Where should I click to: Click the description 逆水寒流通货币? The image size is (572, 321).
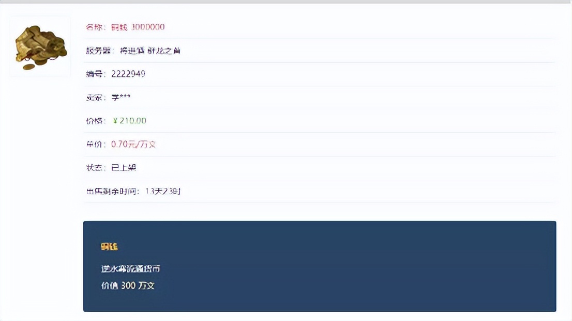tap(131, 269)
